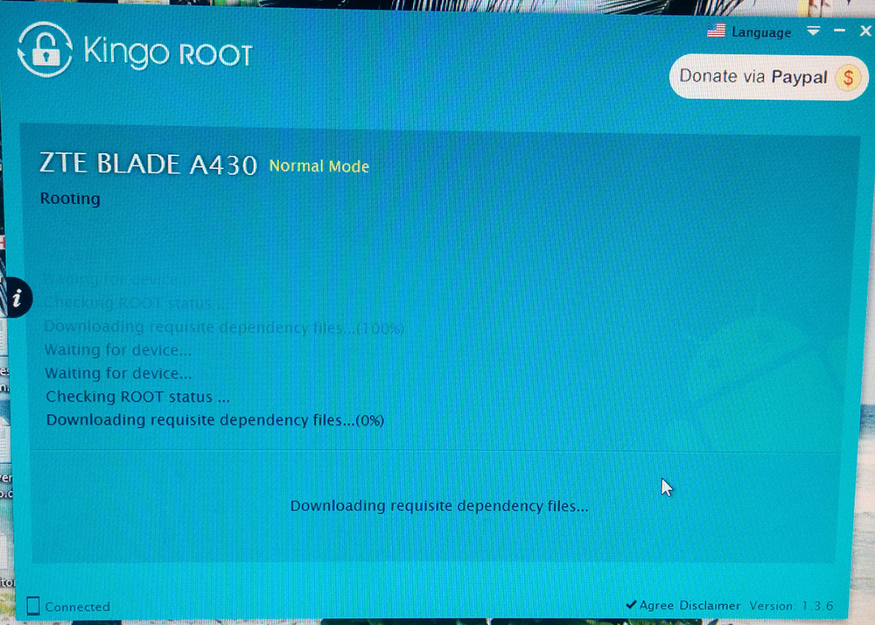Click the Version 1.3.6 label
Screen dimensions: 875x625
tap(791, 606)
